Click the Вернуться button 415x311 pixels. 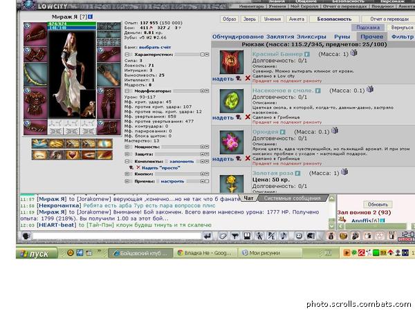[x=402, y=27]
